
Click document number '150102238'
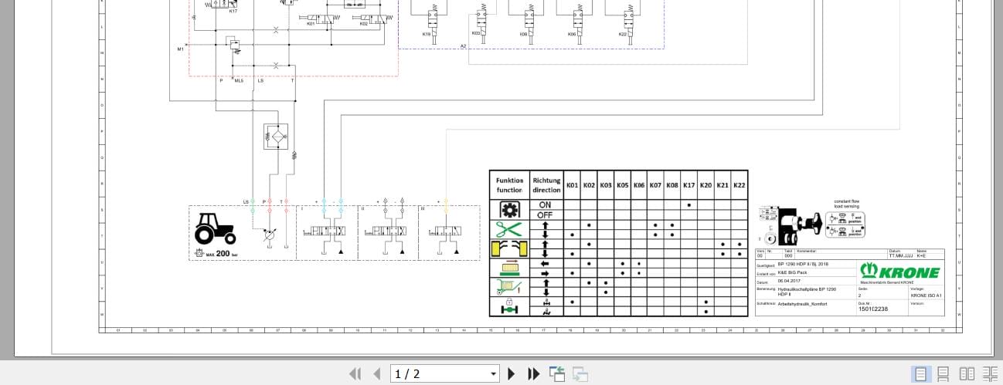[x=873, y=309]
